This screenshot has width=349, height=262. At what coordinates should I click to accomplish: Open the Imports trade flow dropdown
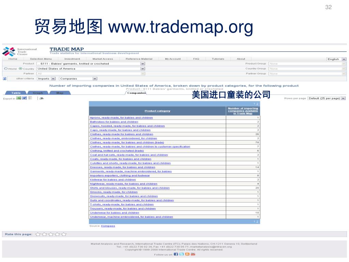coord(46,79)
